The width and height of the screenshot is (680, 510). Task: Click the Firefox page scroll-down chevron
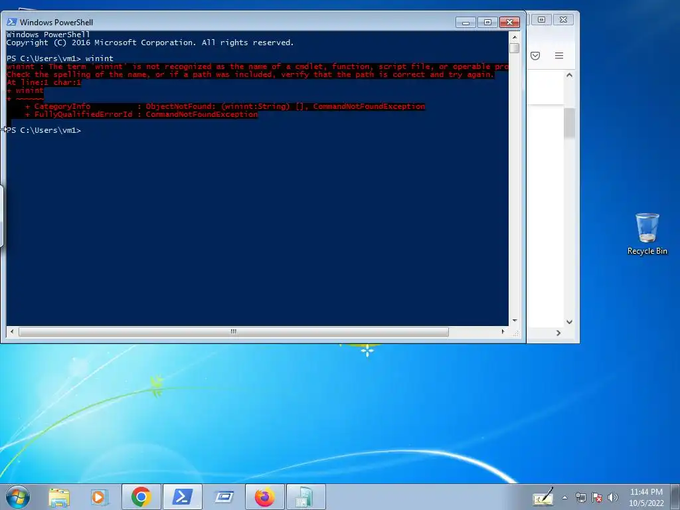[569, 322]
